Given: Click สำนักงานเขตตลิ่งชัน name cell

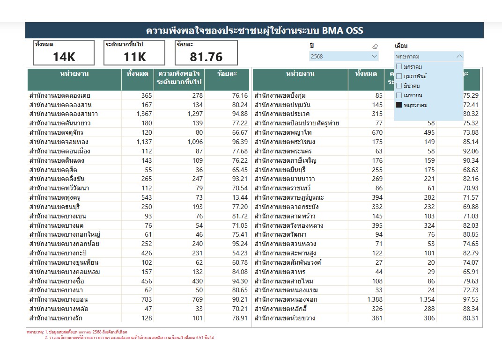Looking at the screenshot, I should (57, 179).
